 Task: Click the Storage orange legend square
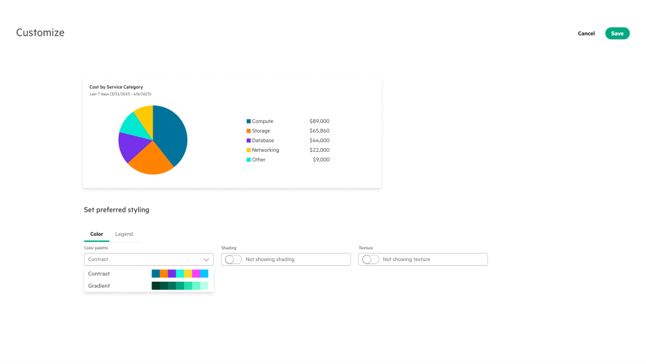point(248,131)
